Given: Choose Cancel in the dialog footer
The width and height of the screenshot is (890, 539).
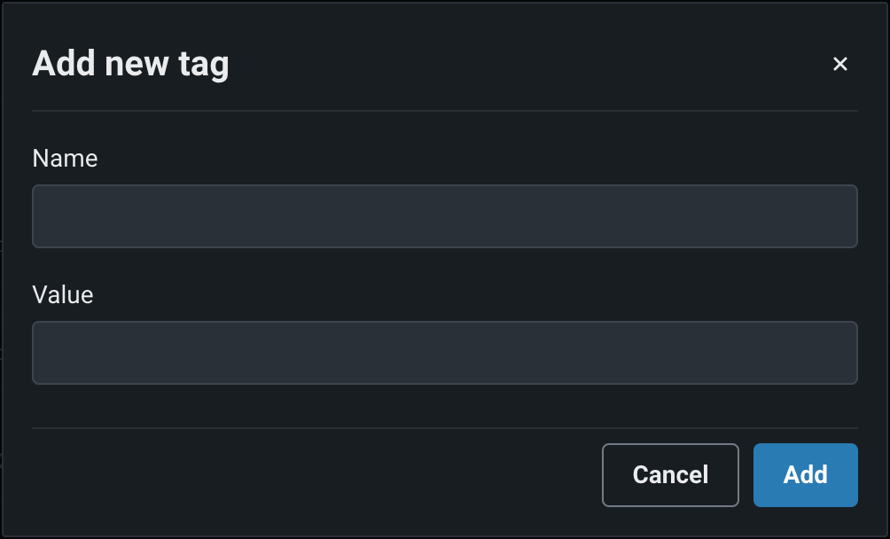Looking at the screenshot, I should tap(670, 475).
